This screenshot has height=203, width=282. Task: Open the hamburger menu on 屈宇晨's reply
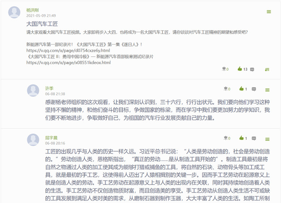pyautogui.click(x=267, y=139)
